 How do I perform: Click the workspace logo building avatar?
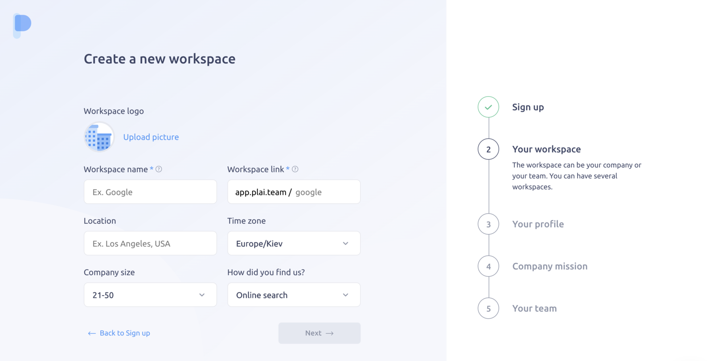99,137
